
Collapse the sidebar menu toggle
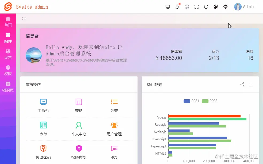(24, 18)
